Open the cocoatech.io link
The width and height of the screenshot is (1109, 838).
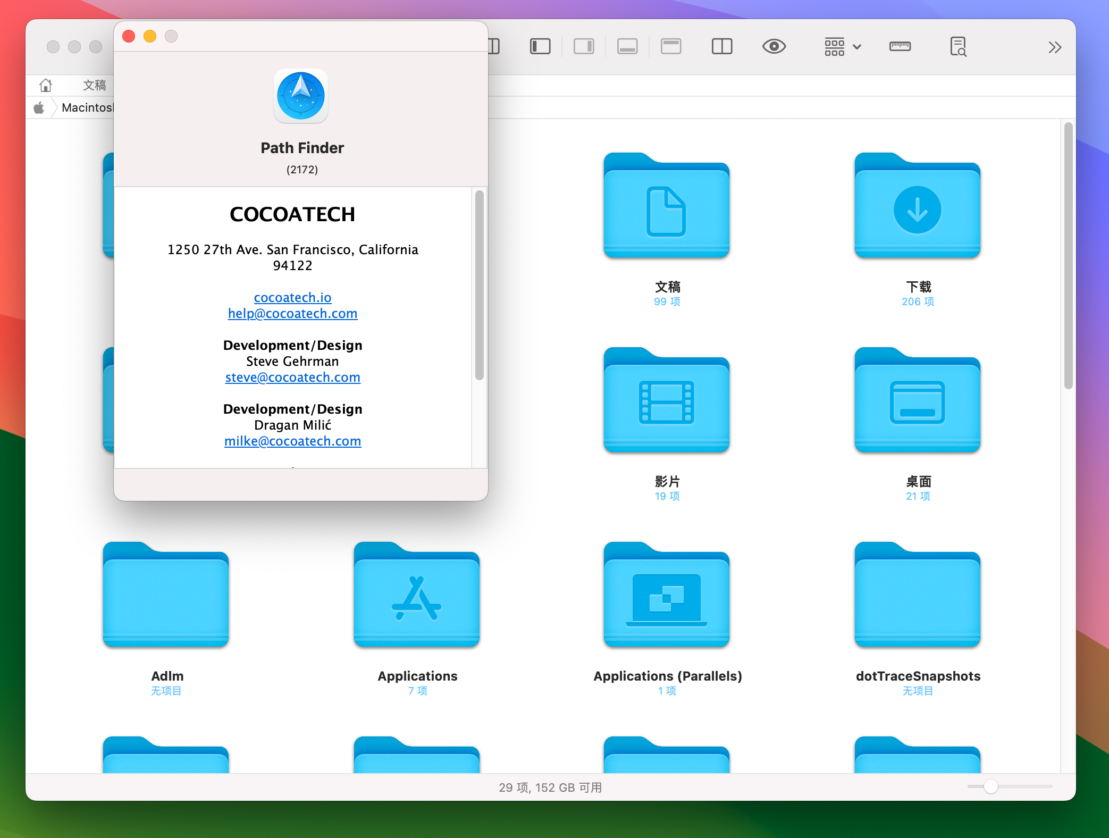(292, 298)
